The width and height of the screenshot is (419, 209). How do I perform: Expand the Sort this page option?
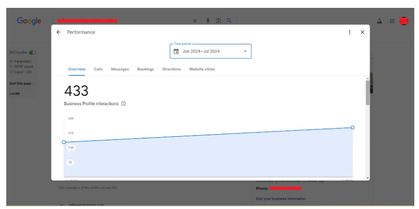point(21,83)
